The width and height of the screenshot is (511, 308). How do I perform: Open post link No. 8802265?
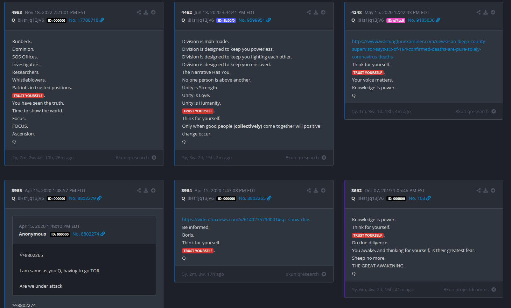pyautogui.click(x=255, y=198)
